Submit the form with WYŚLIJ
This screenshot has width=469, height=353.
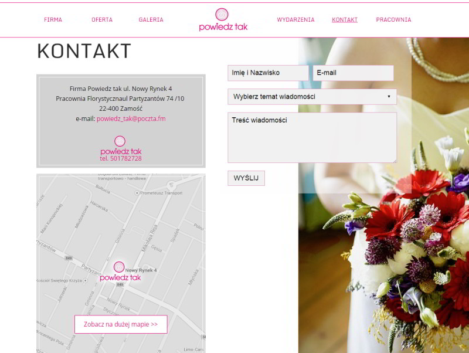point(246,178)
